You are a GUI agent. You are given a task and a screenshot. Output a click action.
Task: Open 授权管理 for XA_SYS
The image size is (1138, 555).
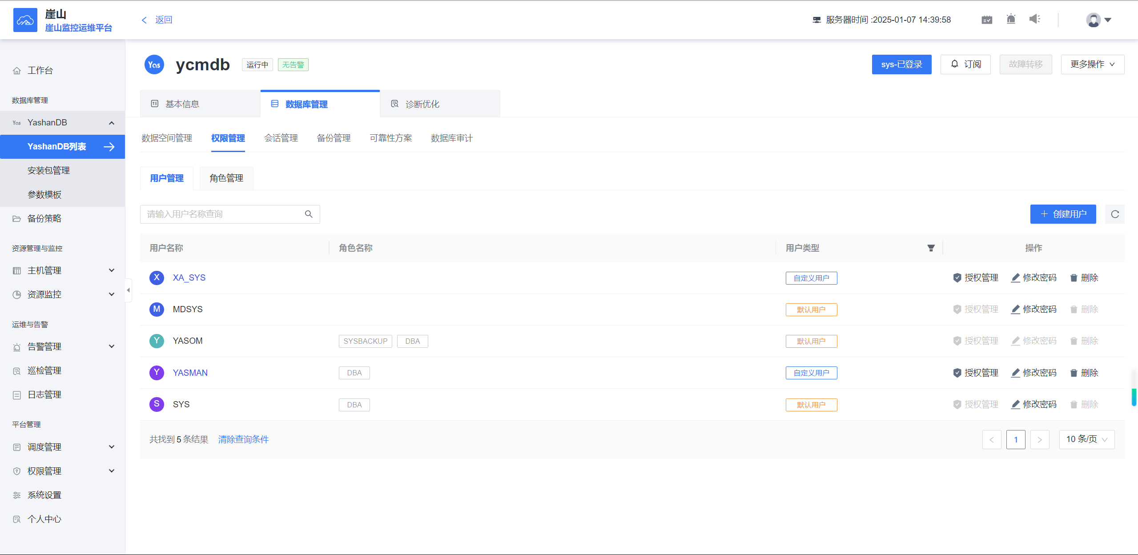(976, 278)
